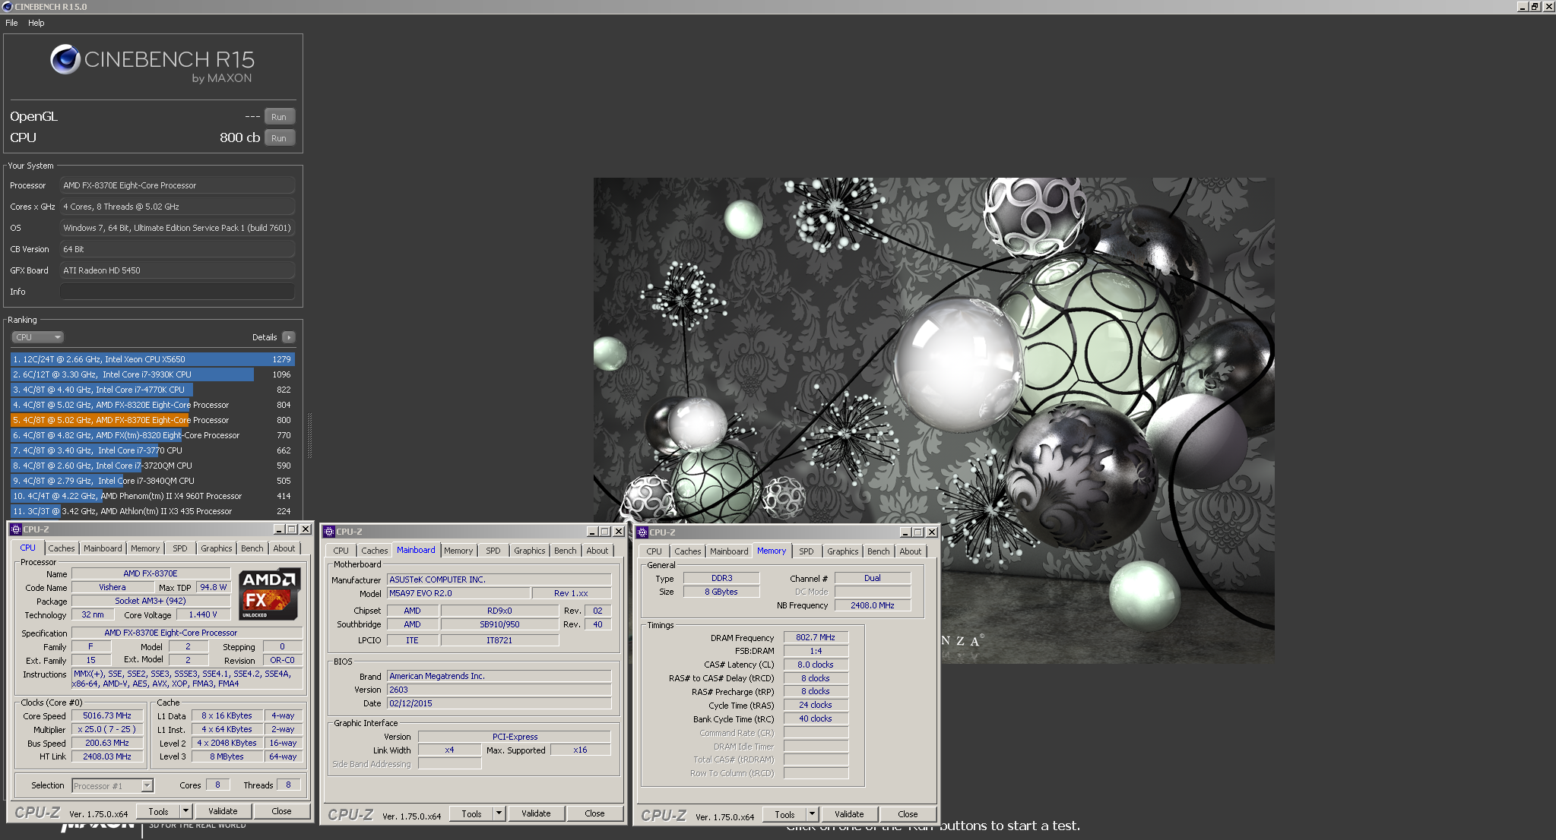1556x840 pixels.
Task: Open the File menu
Action: click(11, 23)
